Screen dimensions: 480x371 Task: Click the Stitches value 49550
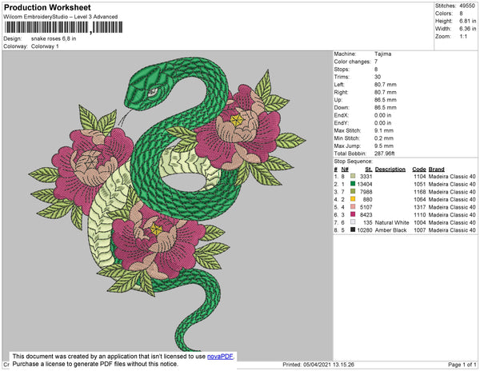point(467,6)
